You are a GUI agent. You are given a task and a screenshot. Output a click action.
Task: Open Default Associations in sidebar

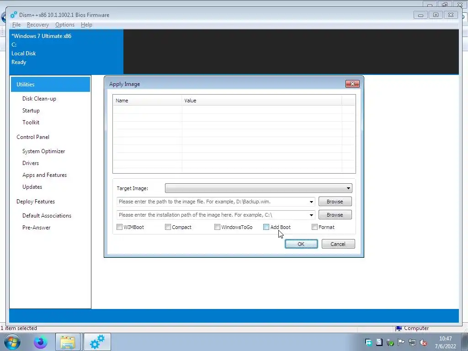(x=47, y=216)
